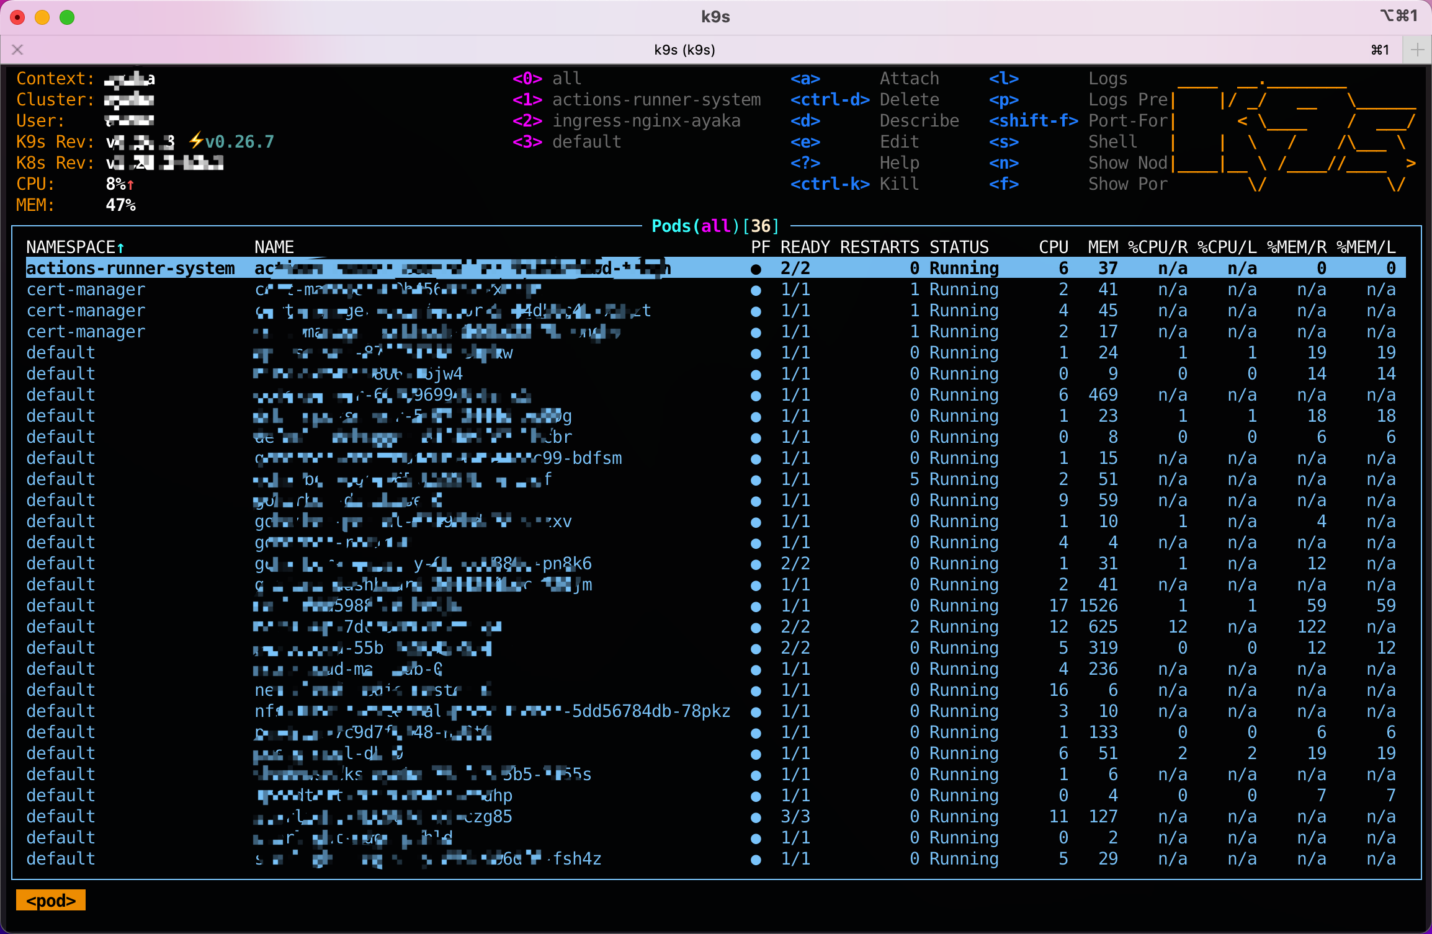Click the MEM value 1526 cell
Viewport: 1432px width, 934px height.
pyautogui.click(x=1098, y=606)
